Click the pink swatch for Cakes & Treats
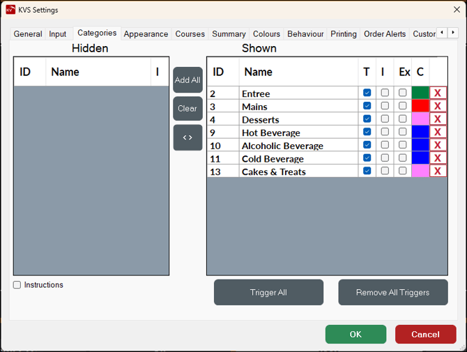 pos(420,171)
